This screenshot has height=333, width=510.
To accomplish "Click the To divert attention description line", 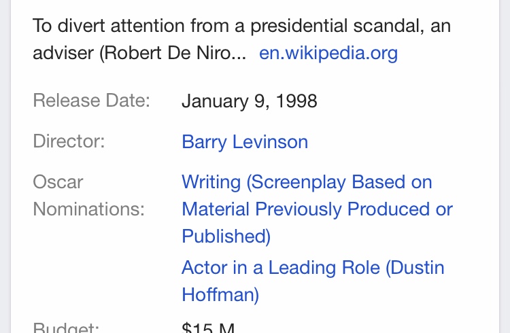I will pos(241,26).
